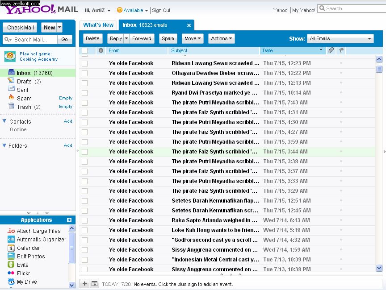Click the Spam flame icon
Viewport: 386px width, 290px height.
(x=11, y=97)
